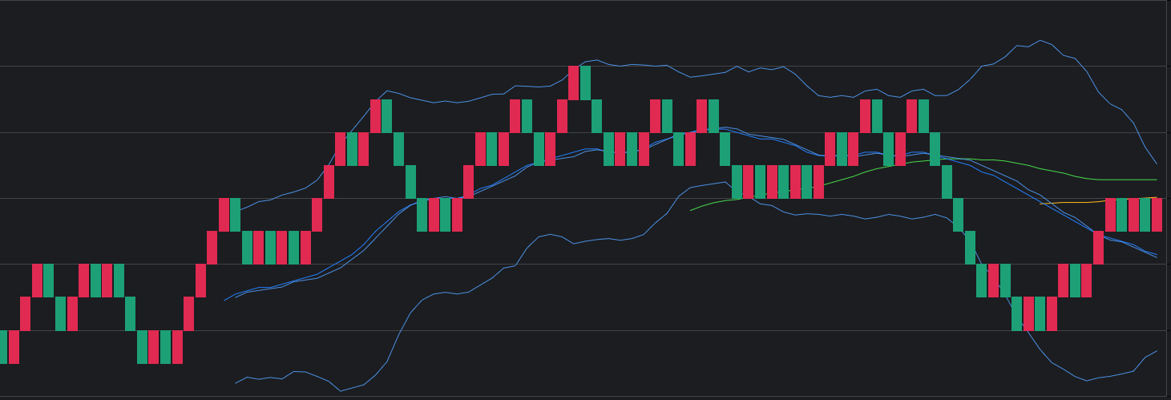This screenshot has height=400, width=1171.
Task: Click the last red brick at right edge
Action: 1157,215
